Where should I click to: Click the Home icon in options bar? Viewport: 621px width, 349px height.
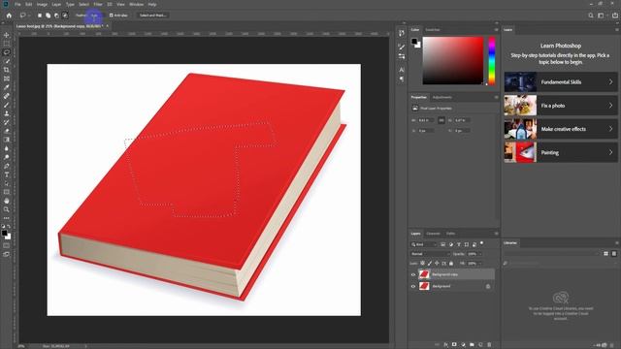[x=9, y=16]
